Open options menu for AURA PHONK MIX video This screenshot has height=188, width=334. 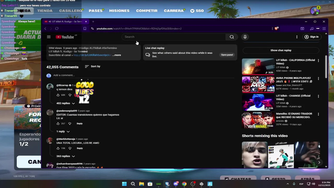click(x=318, y=79)
